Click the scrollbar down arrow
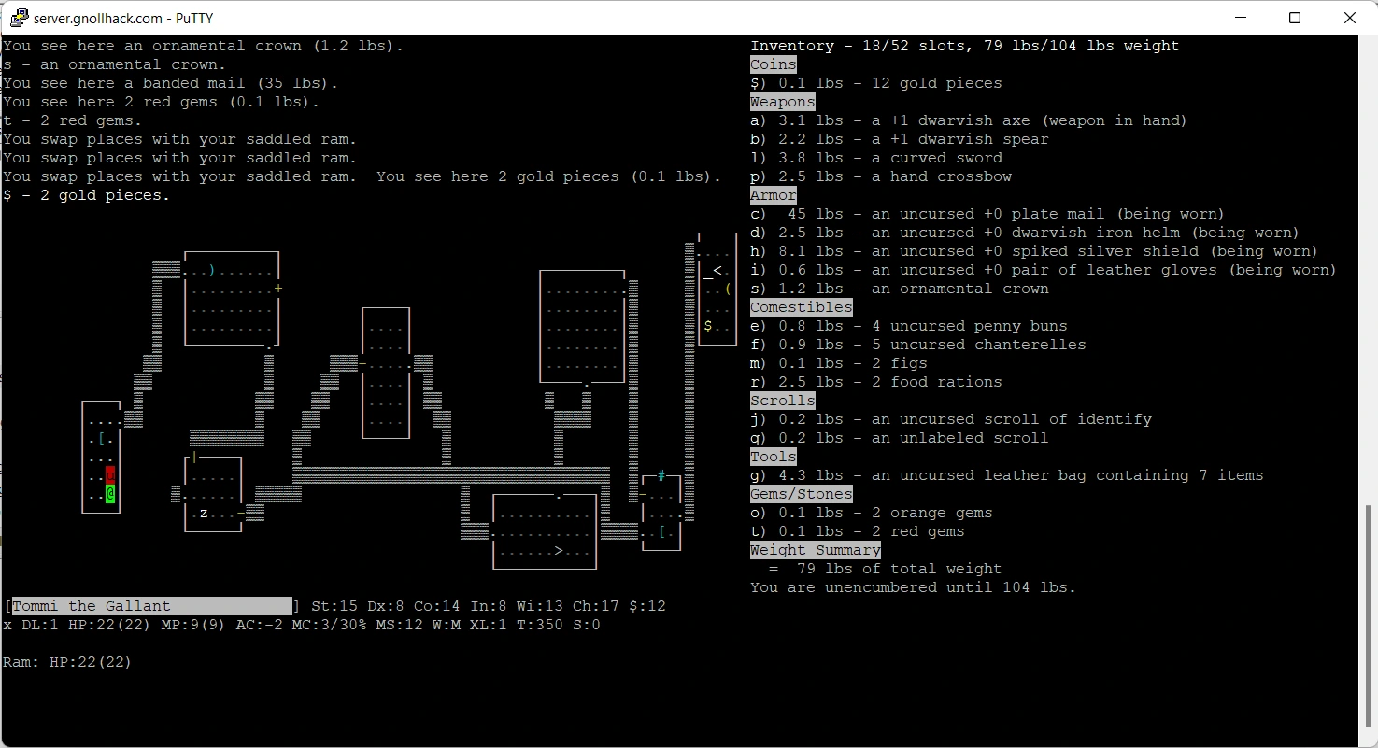The width and height of the screenshot is (1378, 748). tap(1368, 739)
